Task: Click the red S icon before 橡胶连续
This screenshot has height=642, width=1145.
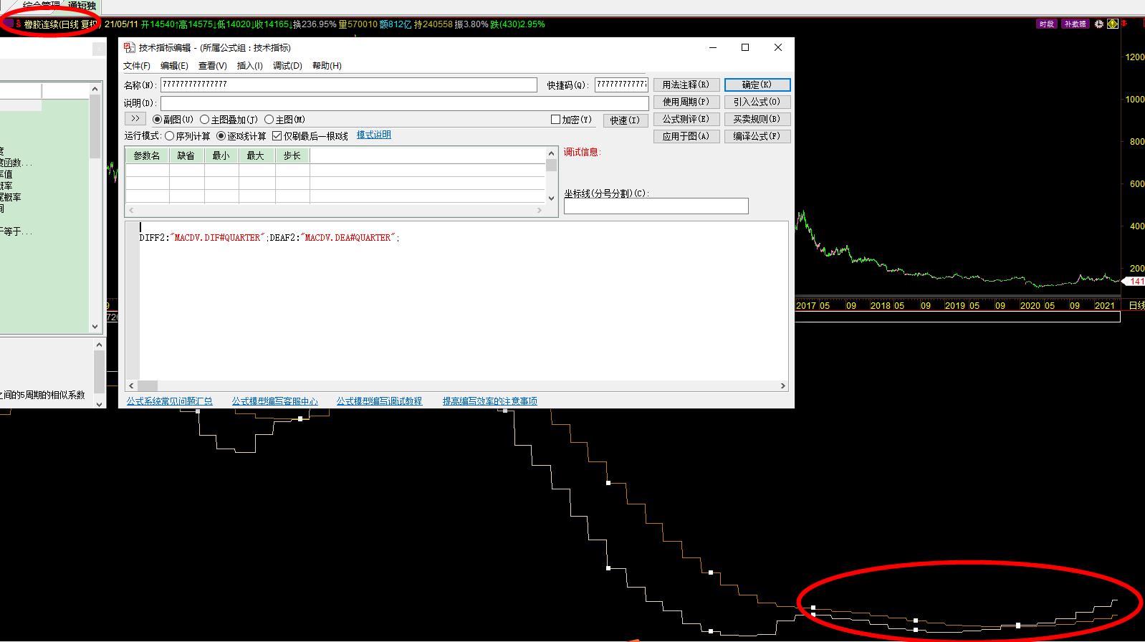Action: coord(19,24)
